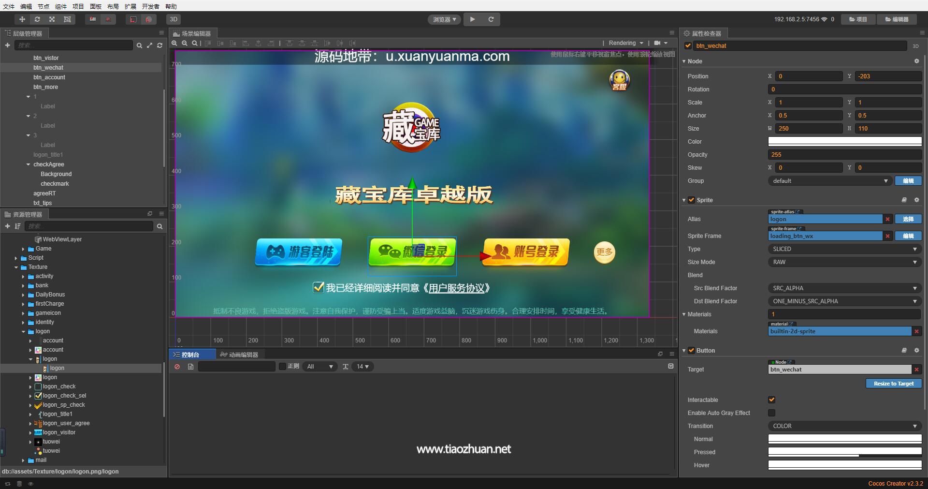Open hierarchy panel options menu icon
The height and width of the screenshot is (489, 928).
click(x=161, y=33)
